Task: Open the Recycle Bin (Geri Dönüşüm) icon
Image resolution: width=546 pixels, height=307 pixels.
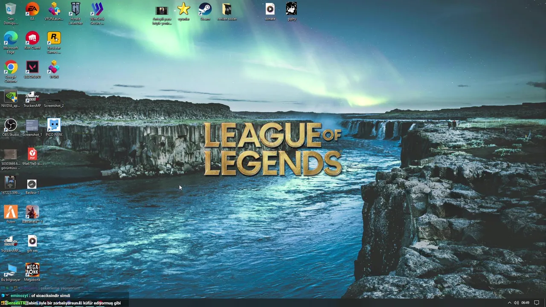Action: [11, 13]
